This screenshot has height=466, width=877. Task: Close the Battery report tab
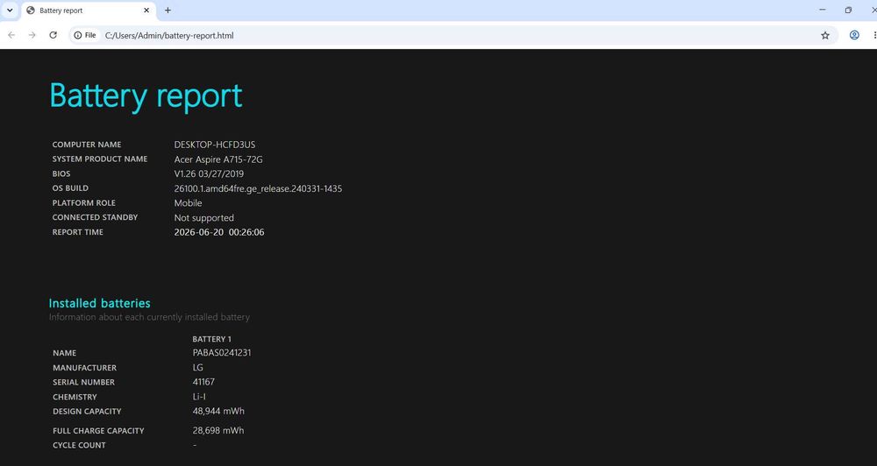pos(146,10)
